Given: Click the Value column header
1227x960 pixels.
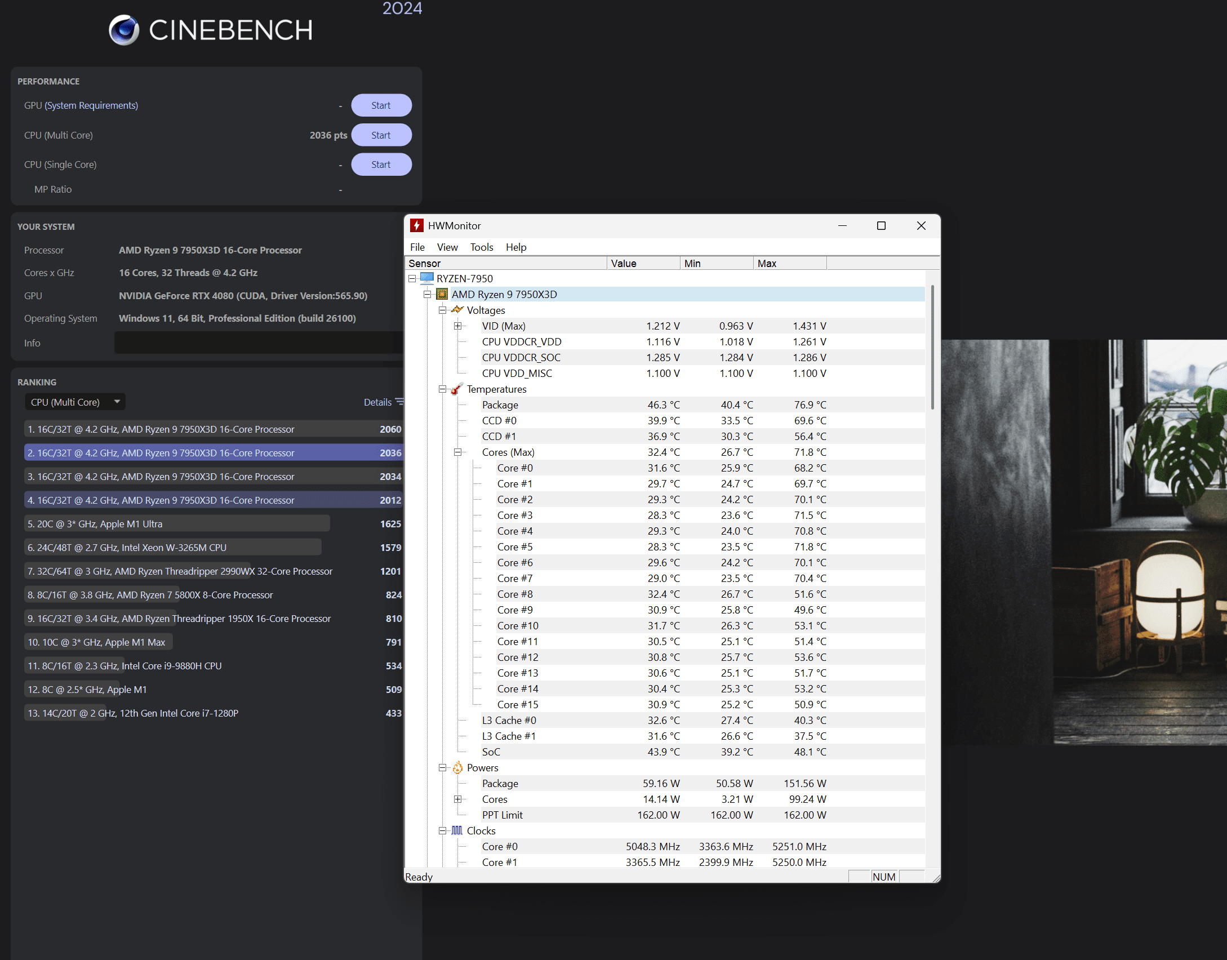Looking at the screenshot, I should [643, 263].
